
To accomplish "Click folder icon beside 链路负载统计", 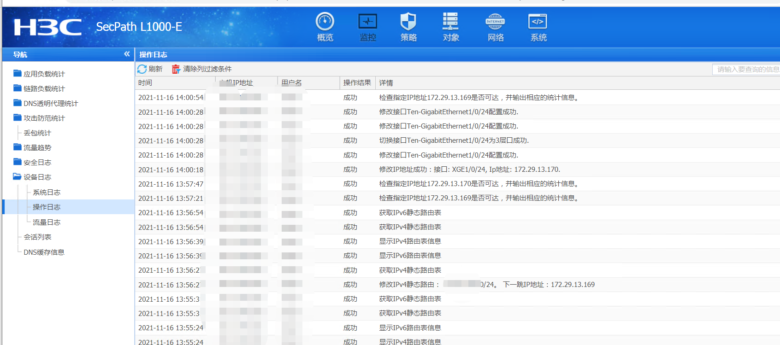I will (18, 88).
